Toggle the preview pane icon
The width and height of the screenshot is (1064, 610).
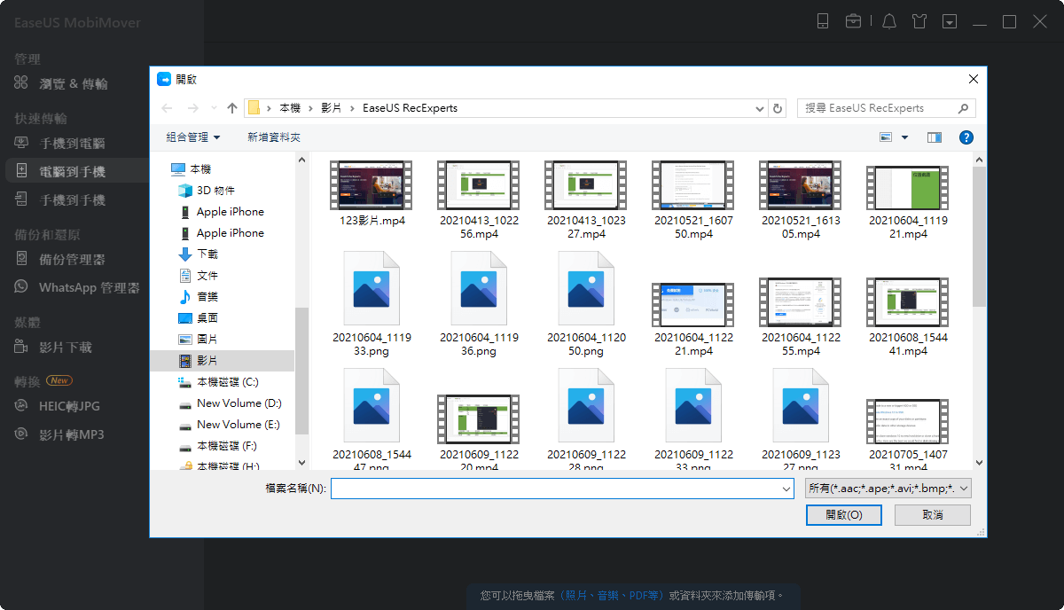[934, 137]
